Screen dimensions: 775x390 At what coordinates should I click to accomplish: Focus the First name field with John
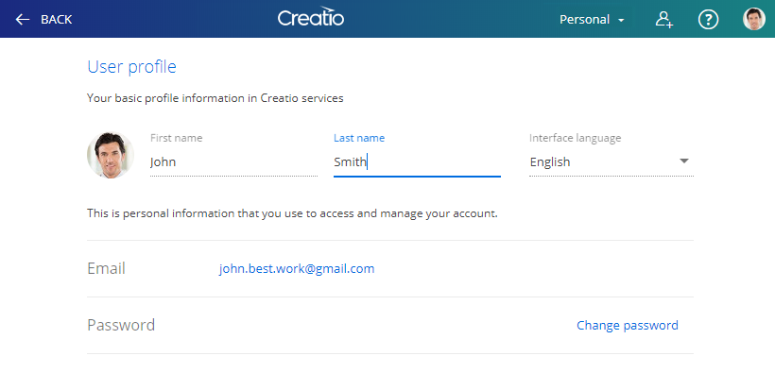tap(233, 161)
